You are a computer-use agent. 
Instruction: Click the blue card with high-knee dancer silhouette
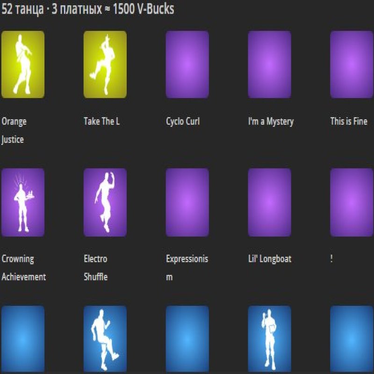[x=105, y=339]
